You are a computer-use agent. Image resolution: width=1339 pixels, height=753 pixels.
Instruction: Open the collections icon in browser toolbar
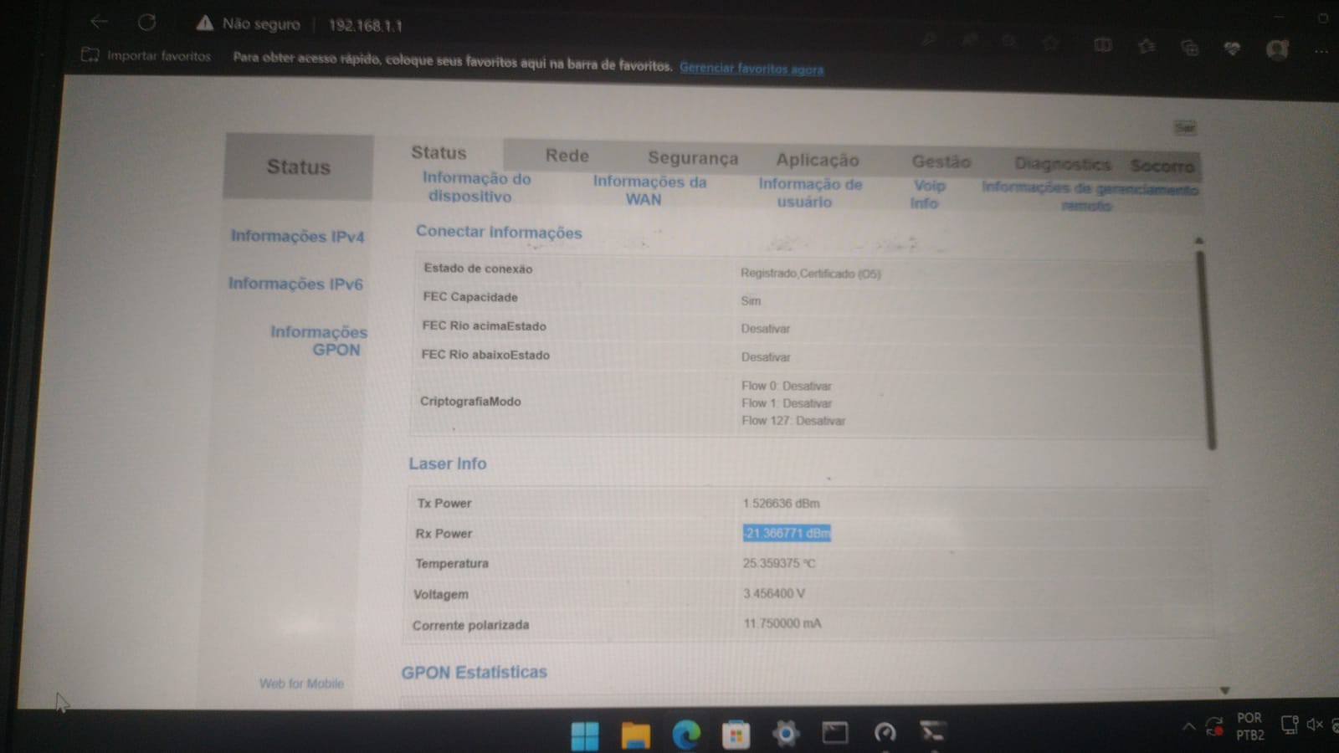pyautogui.click(x=1189, y=48)
